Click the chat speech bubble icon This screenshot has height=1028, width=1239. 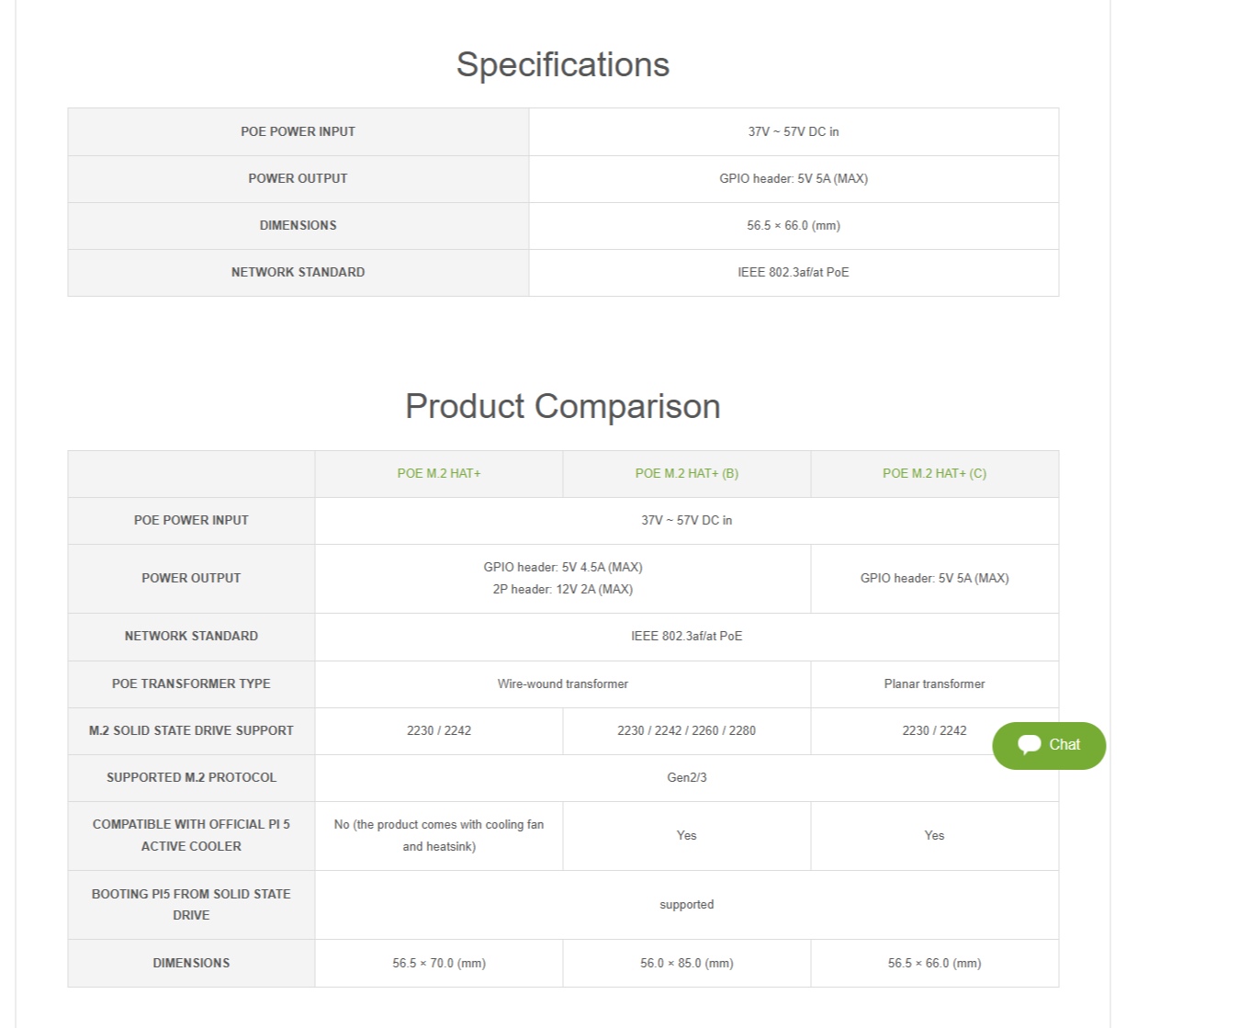(x=1029, y=745)
